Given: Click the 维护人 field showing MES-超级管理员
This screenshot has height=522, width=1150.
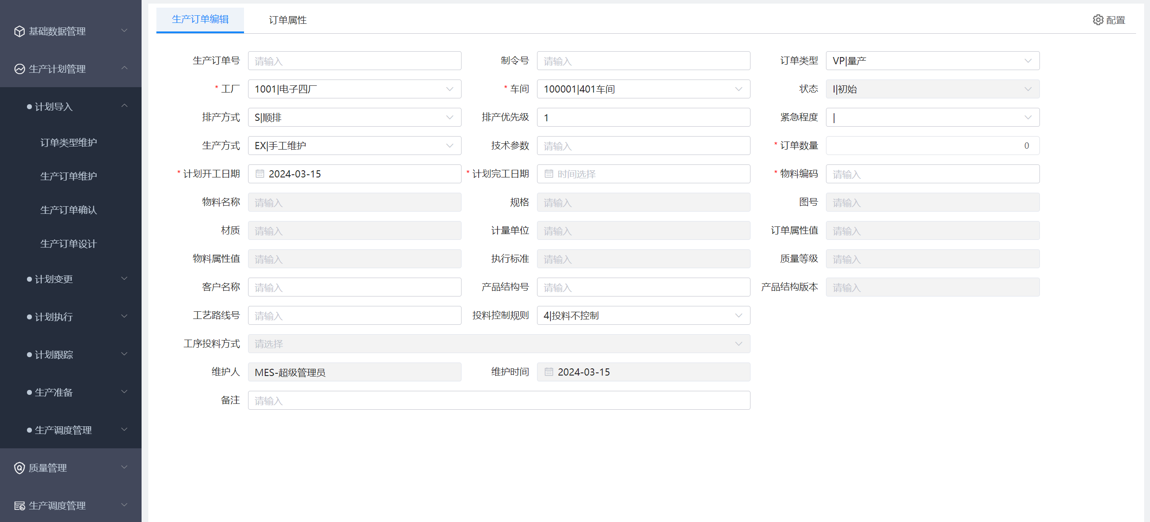Looking at the screenshot, I should (x=355, y=372).
